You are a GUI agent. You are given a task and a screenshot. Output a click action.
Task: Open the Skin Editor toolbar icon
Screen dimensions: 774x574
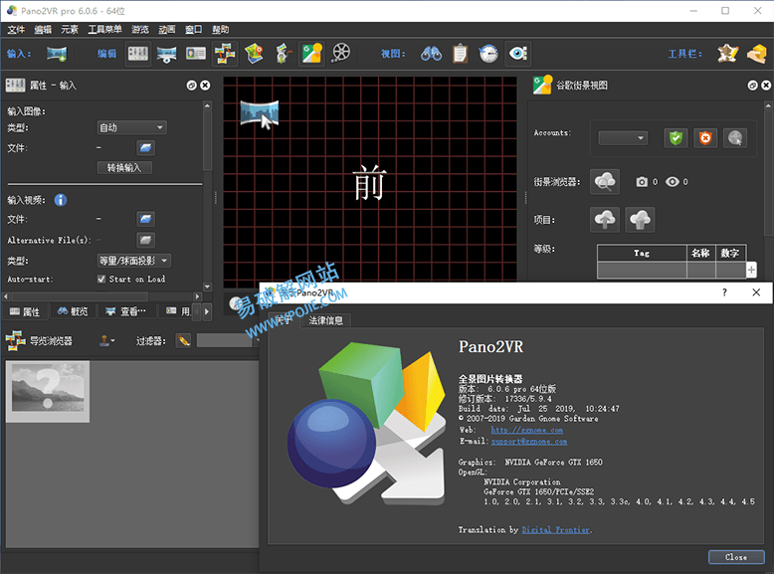tap(727, 54)
